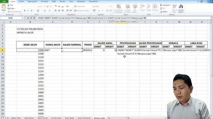Click the Format Painter brush
This screenshot has height=119, width=213.
(8, 12)
